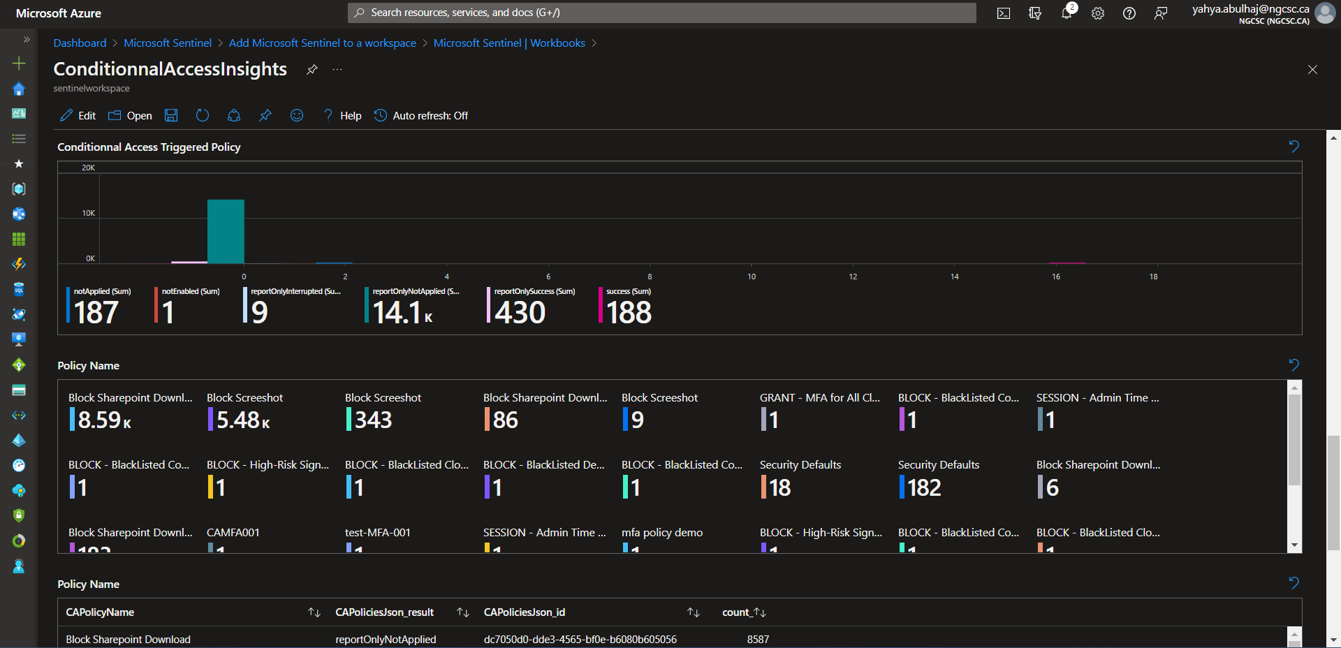The image size is (1341, 648).
Task: Open Virtual networks sidebar icon
Action: tap(19, 415)
